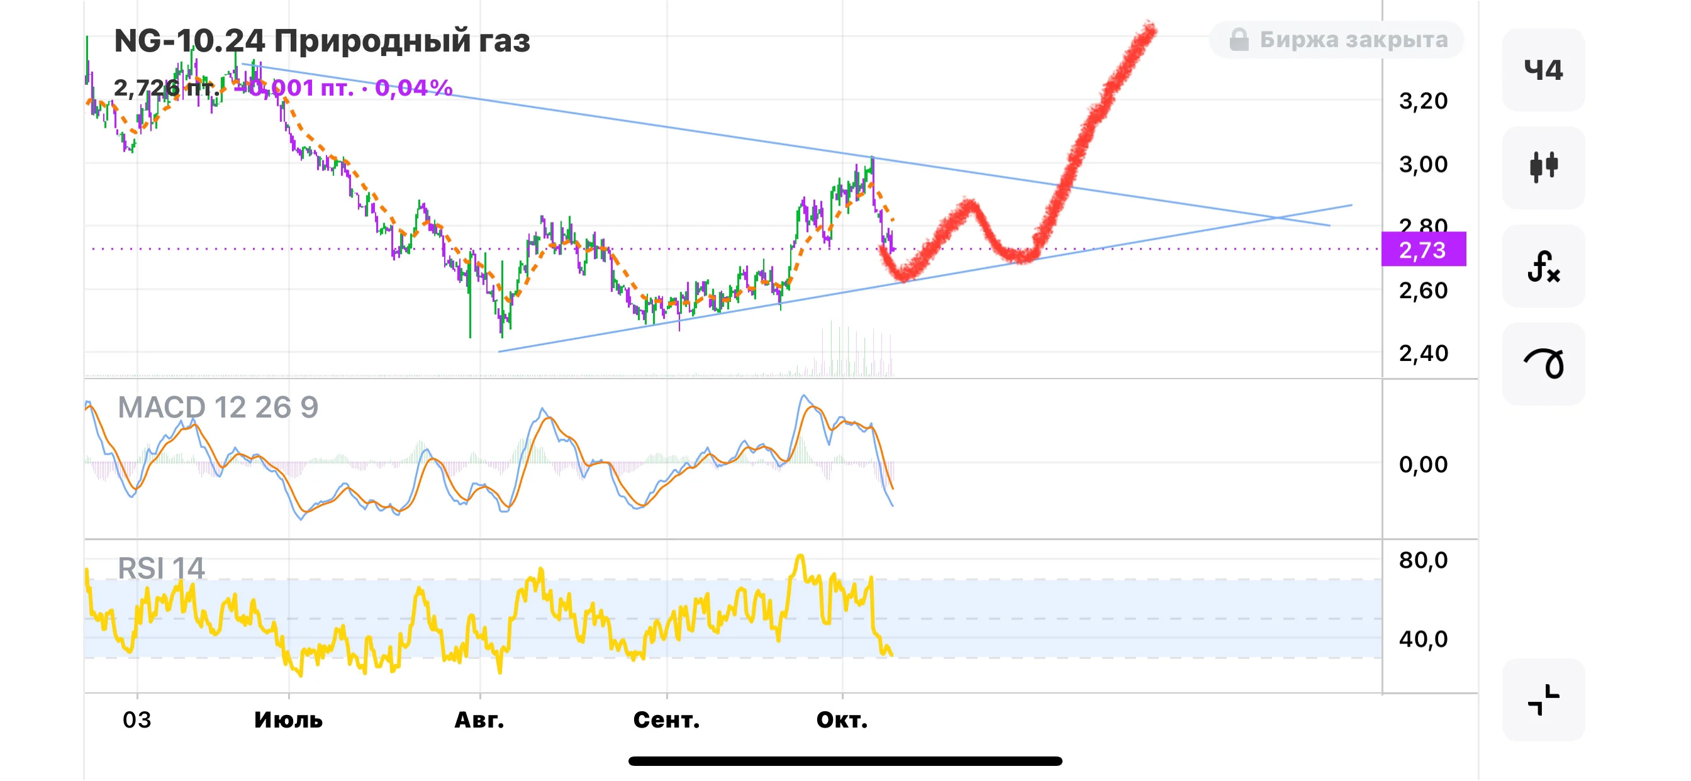Viewport: 1691px width, 781px height.
Task: Click the 40,0 RSI axis value
Action: tap(1423, 640)
